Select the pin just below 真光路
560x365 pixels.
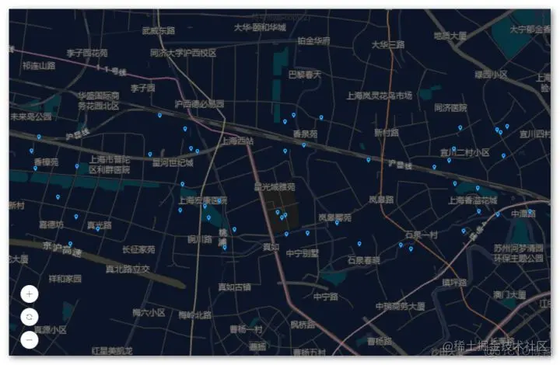(x=98, y=229)
